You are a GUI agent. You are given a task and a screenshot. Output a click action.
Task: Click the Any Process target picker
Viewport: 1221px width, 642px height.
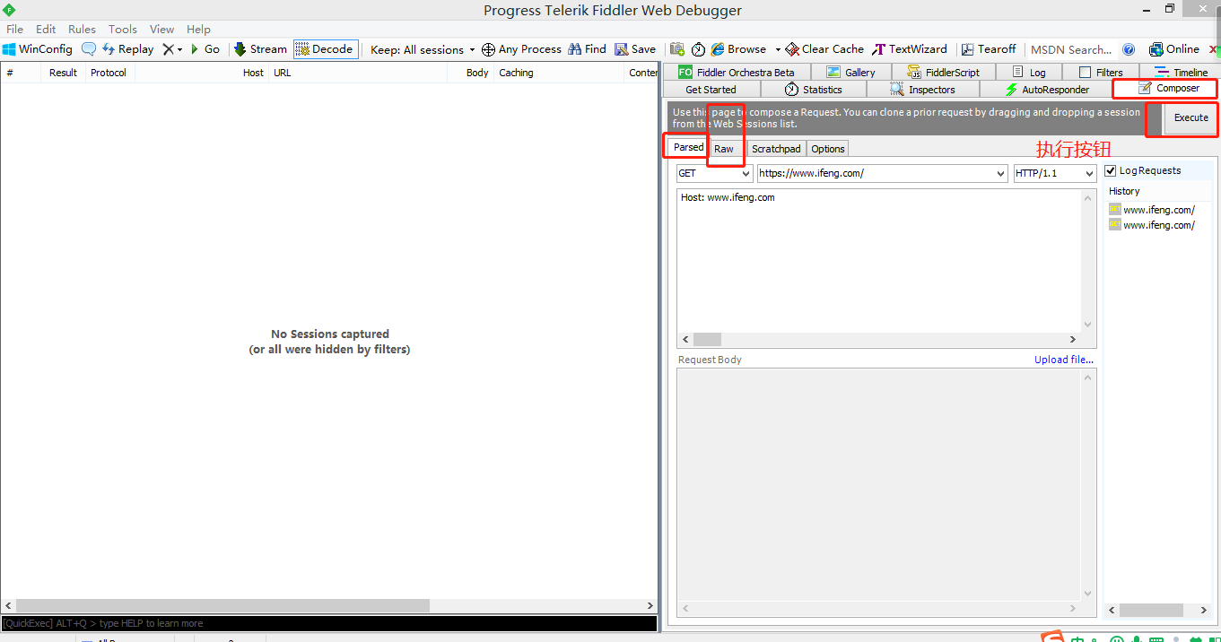pyautogui.click(x=521, y=49)
